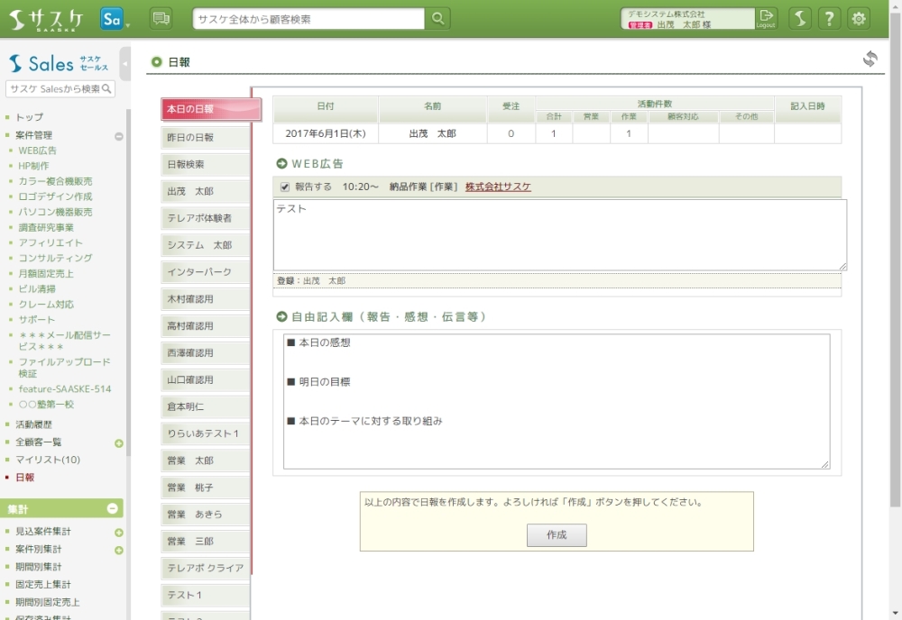Click the 自由記入欄 free text area
The width and height of the screenshot is (902, 620).
tap(556, 401)
